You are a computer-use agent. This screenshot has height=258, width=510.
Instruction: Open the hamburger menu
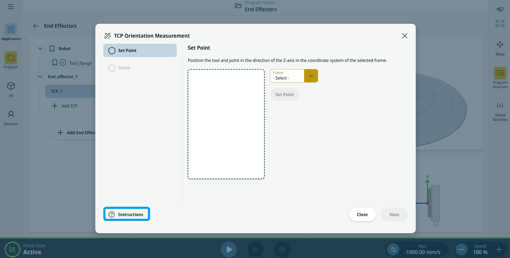[x=11, y=7]
